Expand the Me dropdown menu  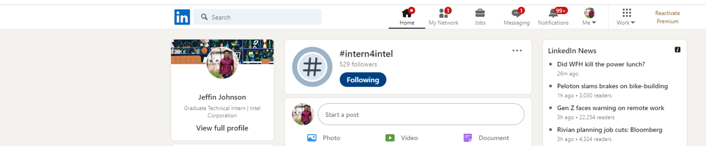tap(589, 17)
